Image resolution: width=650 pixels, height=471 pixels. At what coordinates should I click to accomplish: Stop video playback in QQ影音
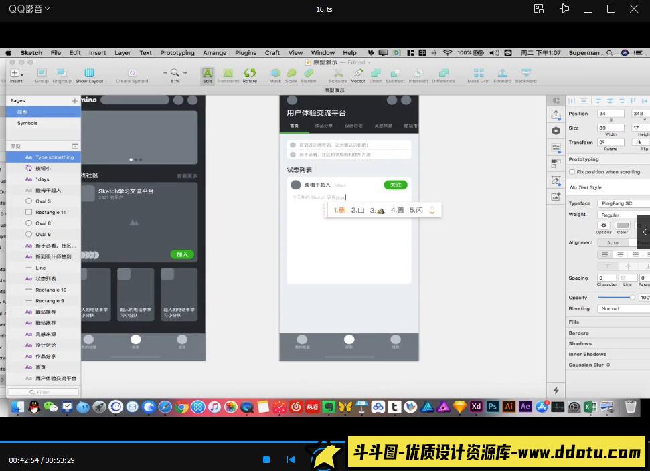[x=266, y=460]
